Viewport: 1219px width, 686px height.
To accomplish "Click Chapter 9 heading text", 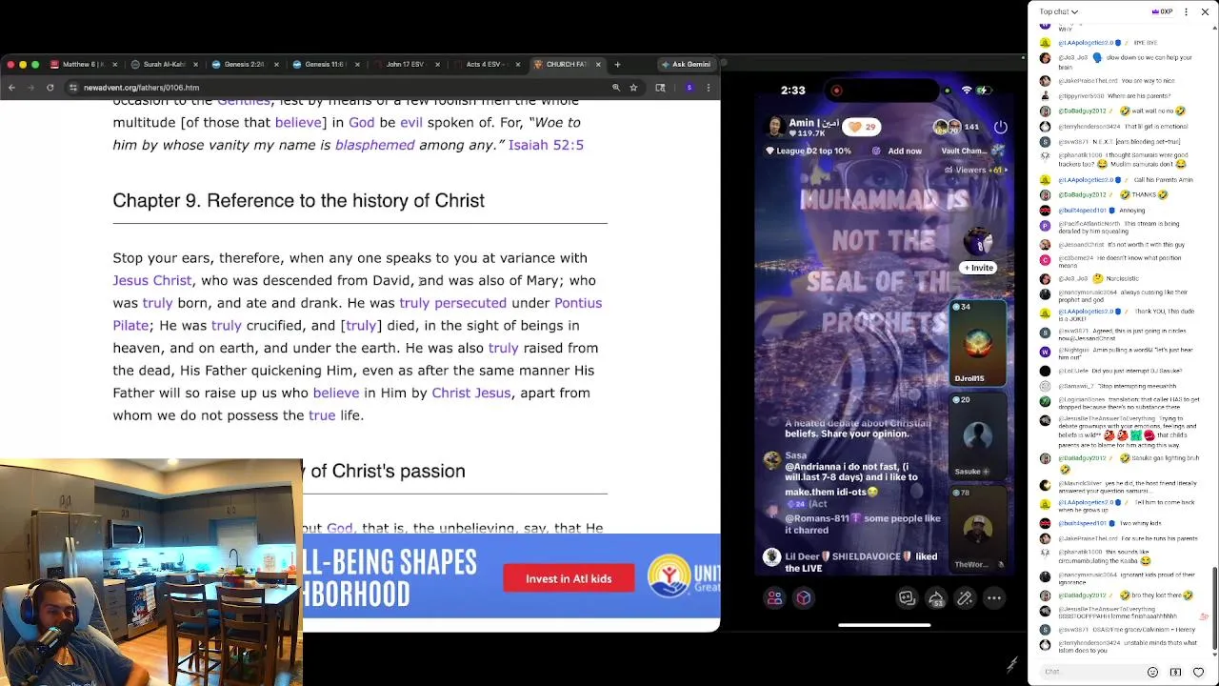I will pyautogui.click(x=298, y=200).
